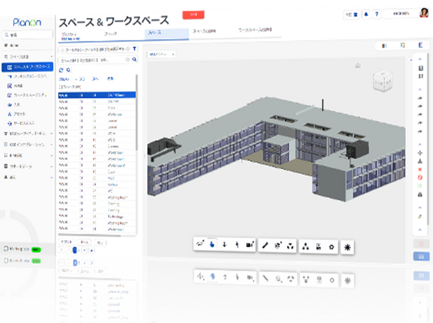This screenshot has width=433, height=323.
Task: Clear the filter field using its round button
Action: coord(128,49)
